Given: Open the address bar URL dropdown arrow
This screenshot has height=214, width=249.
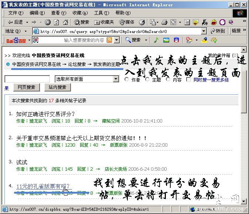Looking at the screenshot, I should 204,31.
